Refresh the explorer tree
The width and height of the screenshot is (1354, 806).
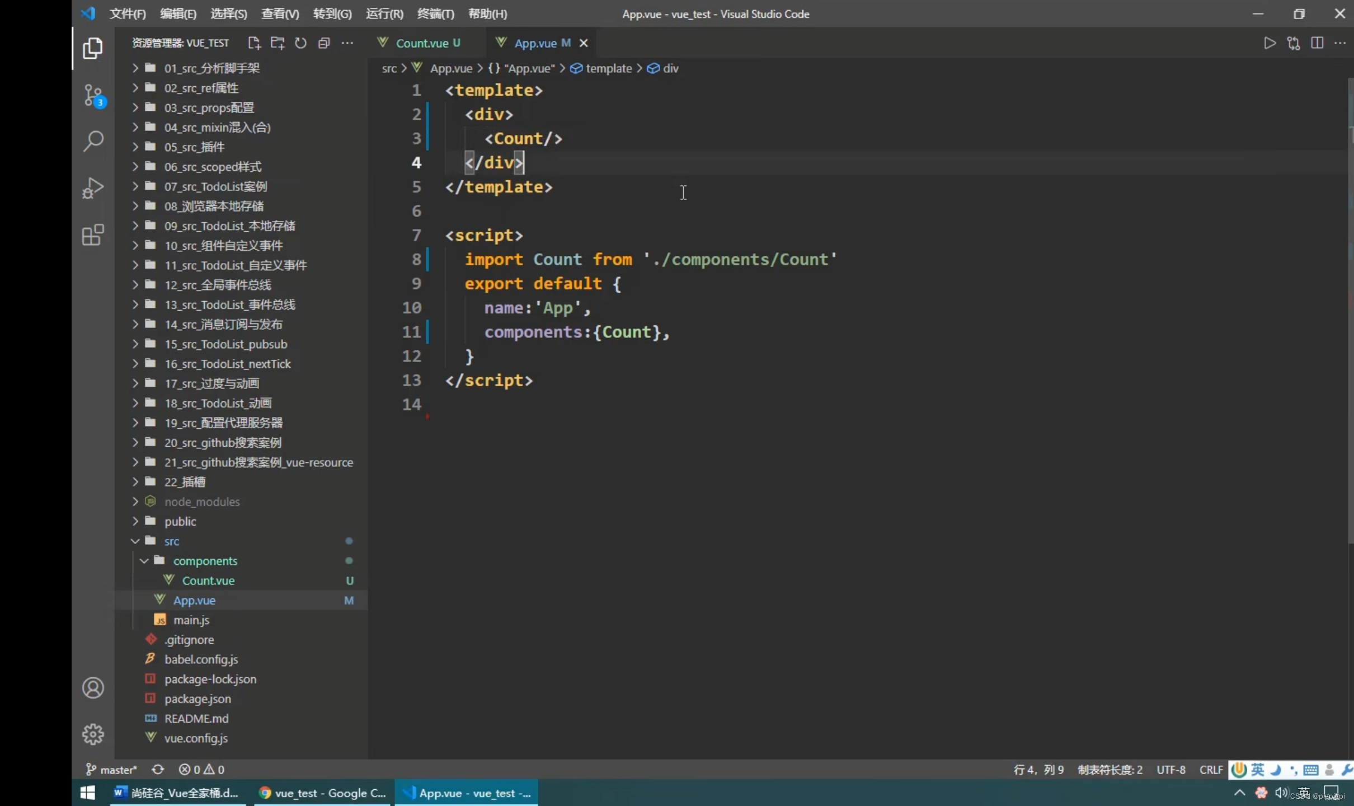(x=301, y=43)
